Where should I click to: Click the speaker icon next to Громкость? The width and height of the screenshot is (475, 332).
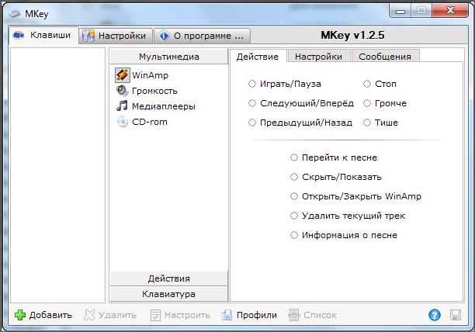123,91
